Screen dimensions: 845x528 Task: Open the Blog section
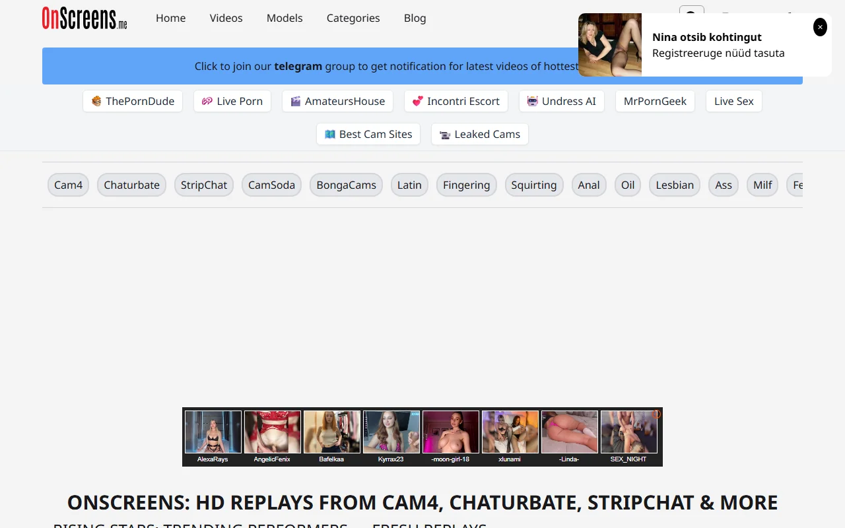(x=415, y=18)
